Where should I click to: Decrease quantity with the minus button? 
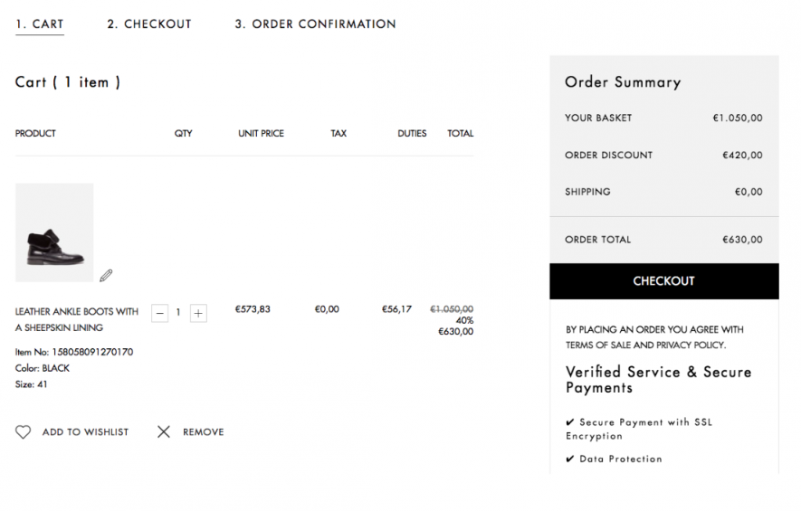click(160, 313)
